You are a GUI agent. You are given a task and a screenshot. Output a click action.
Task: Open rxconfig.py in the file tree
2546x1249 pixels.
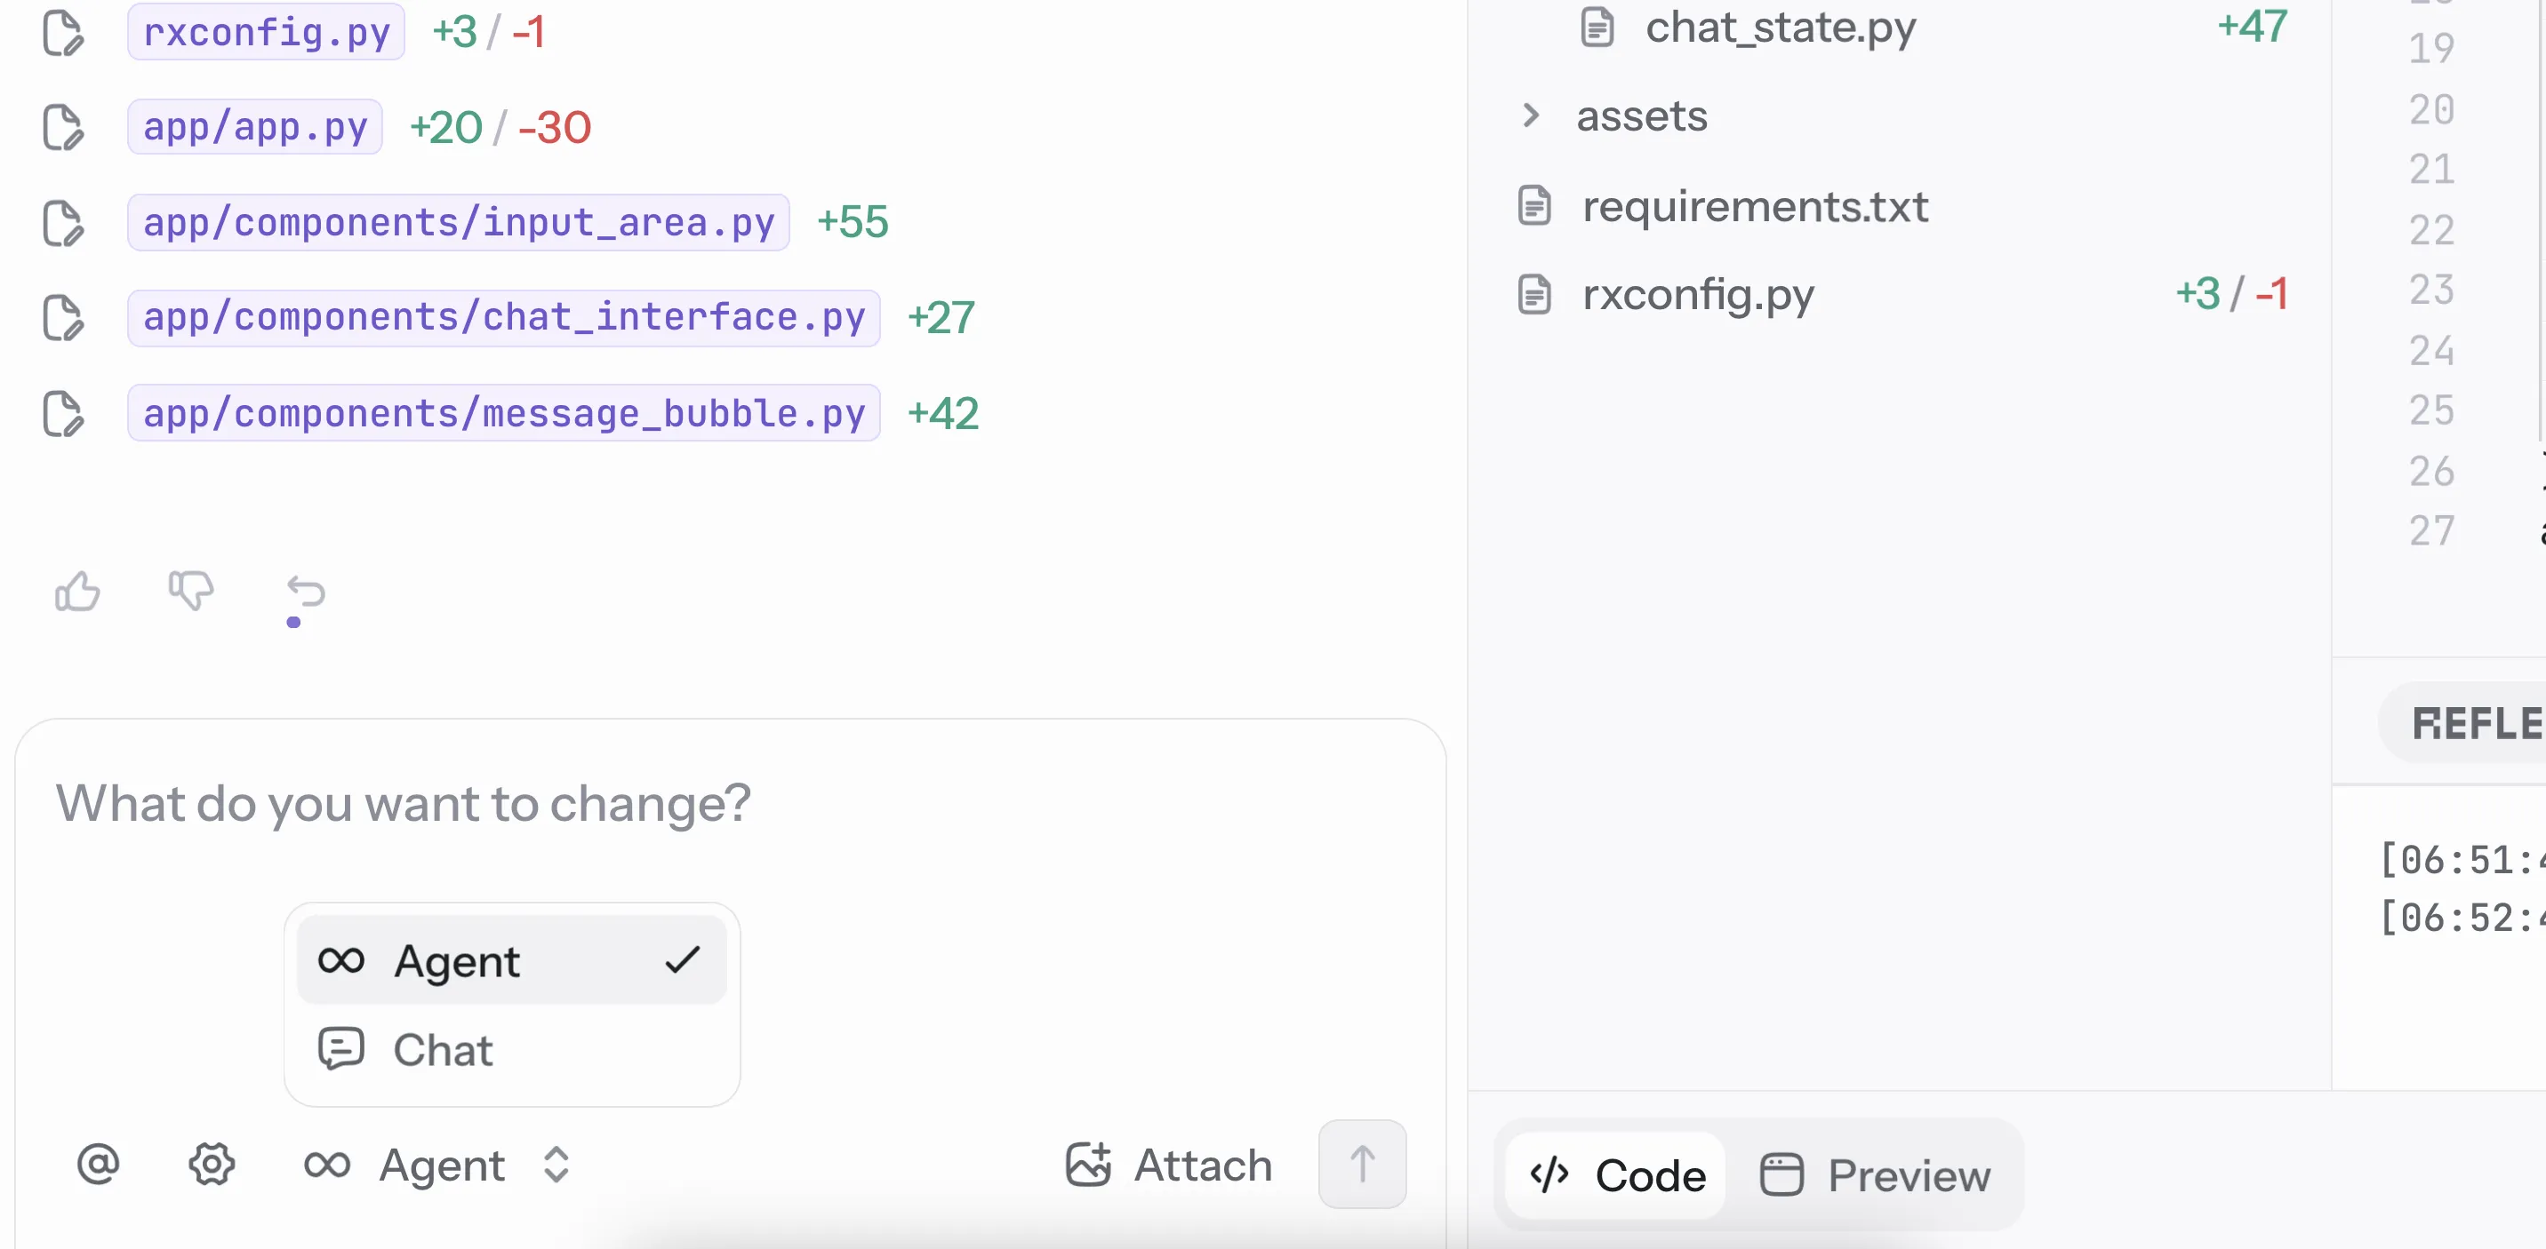click(x=1697, y=294)
